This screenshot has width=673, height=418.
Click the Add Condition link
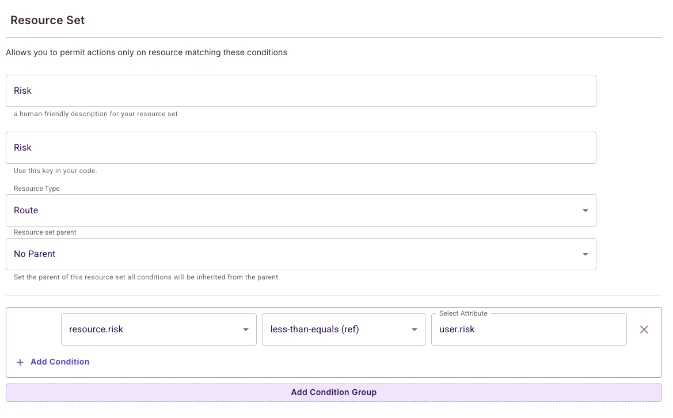(60, 362)
